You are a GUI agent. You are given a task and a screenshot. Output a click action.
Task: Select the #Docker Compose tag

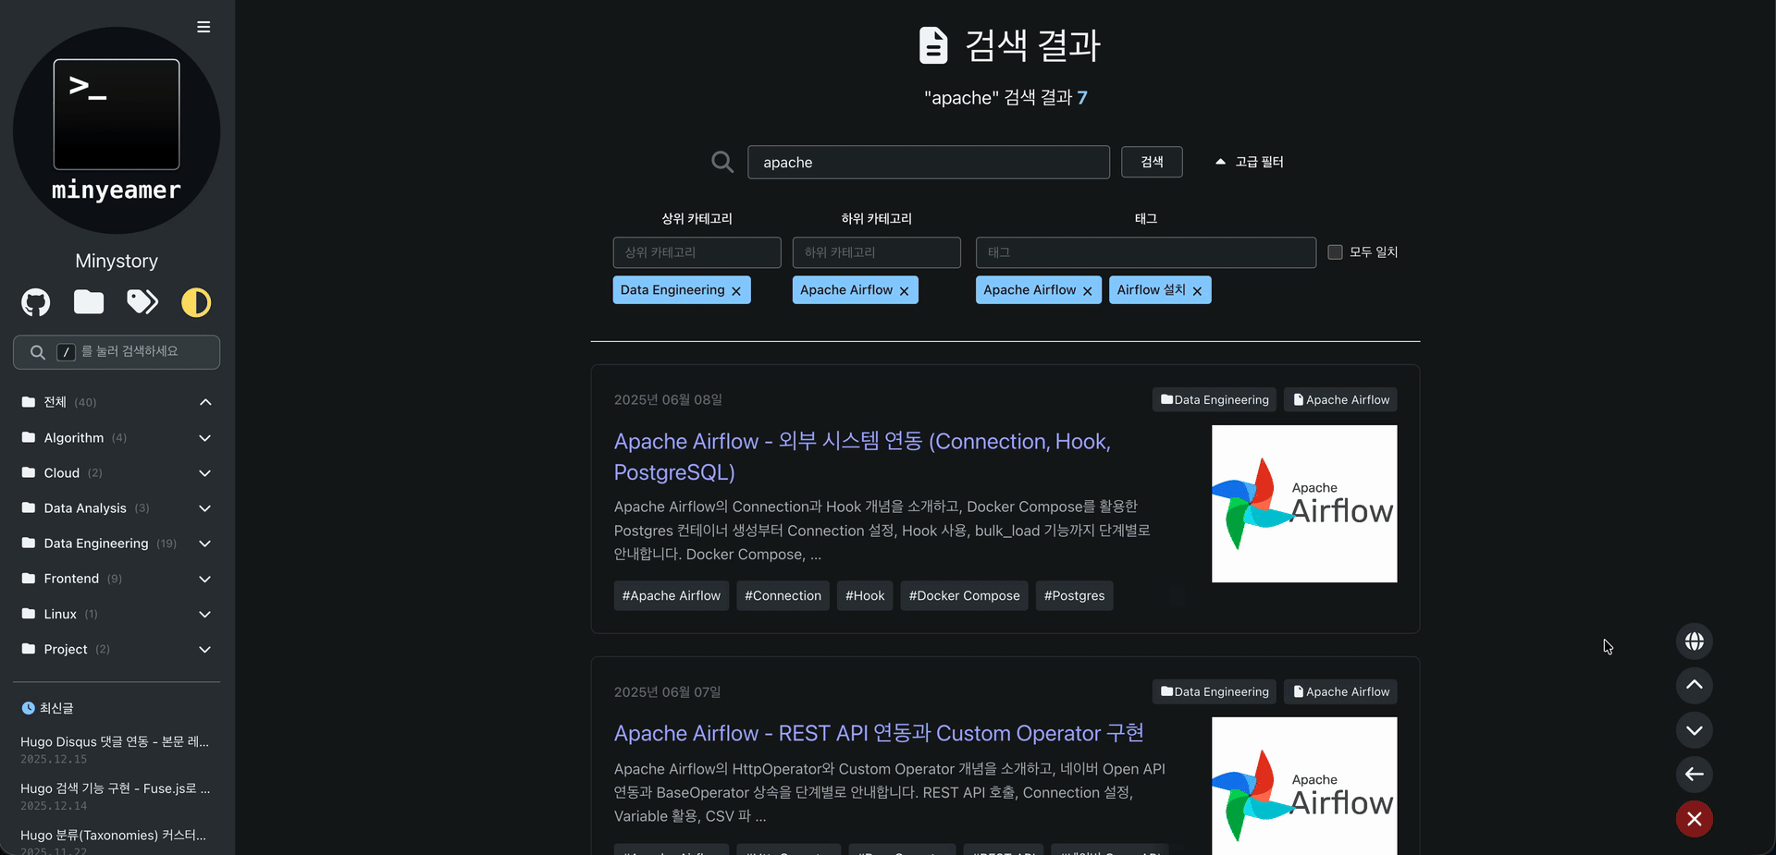(965, 596)
